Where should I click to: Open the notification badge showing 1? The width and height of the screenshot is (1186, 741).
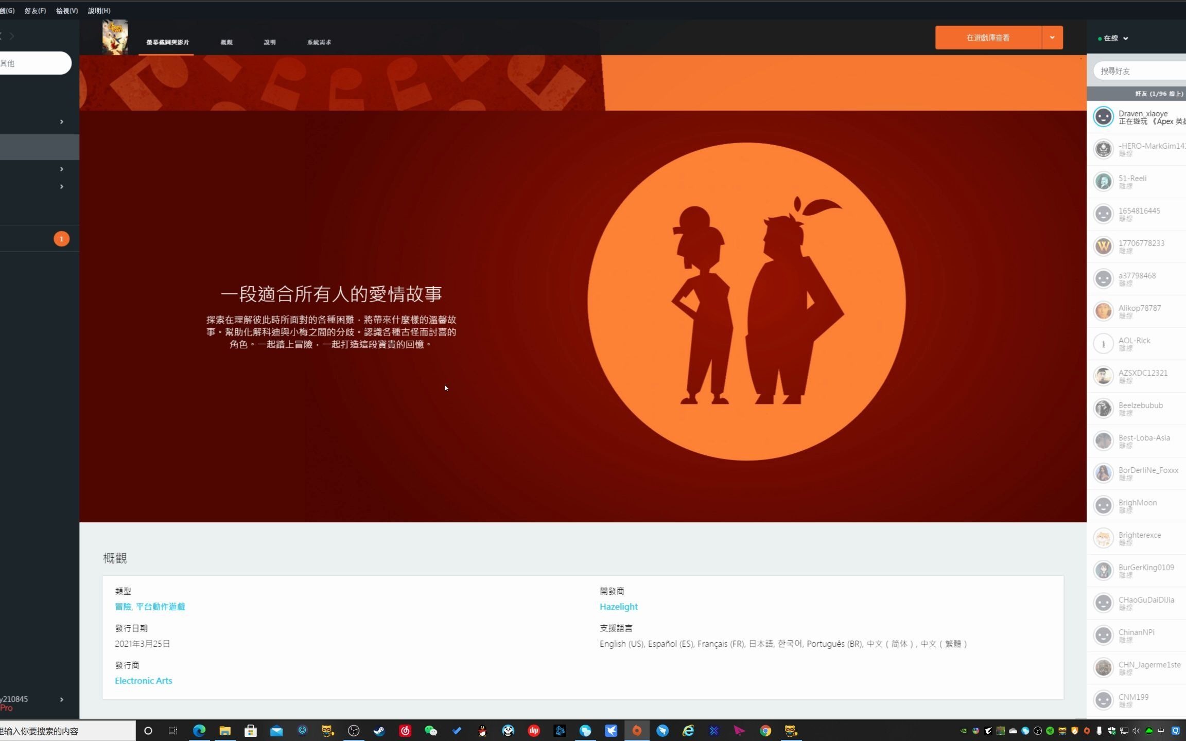[61, 239]
